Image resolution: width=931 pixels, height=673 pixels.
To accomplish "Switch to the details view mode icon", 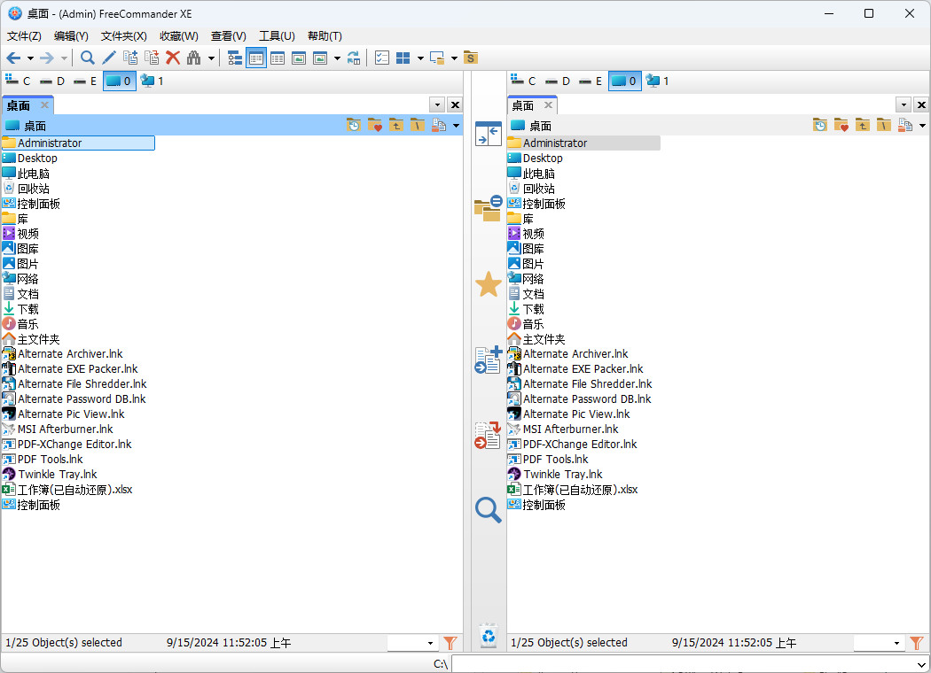I will click(278, 58).
